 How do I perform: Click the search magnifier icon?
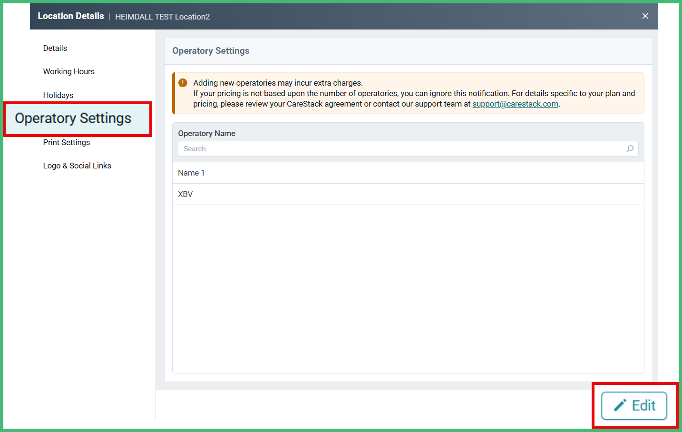pos(630,148)
